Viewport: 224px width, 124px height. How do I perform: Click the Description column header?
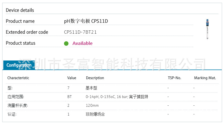(95, 78)
